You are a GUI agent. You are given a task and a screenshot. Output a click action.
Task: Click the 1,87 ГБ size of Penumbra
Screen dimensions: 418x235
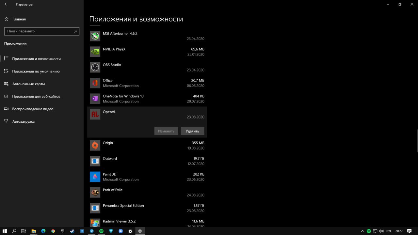[199, 206]
